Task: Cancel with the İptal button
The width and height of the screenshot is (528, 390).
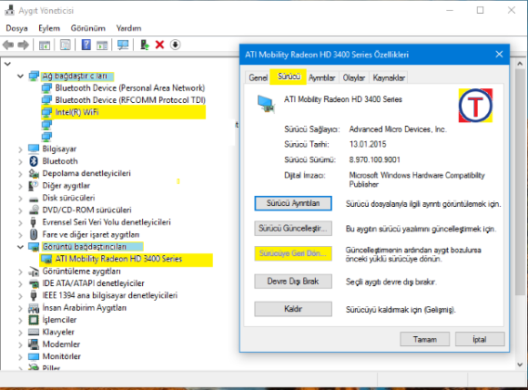Action: click(480, 339)
